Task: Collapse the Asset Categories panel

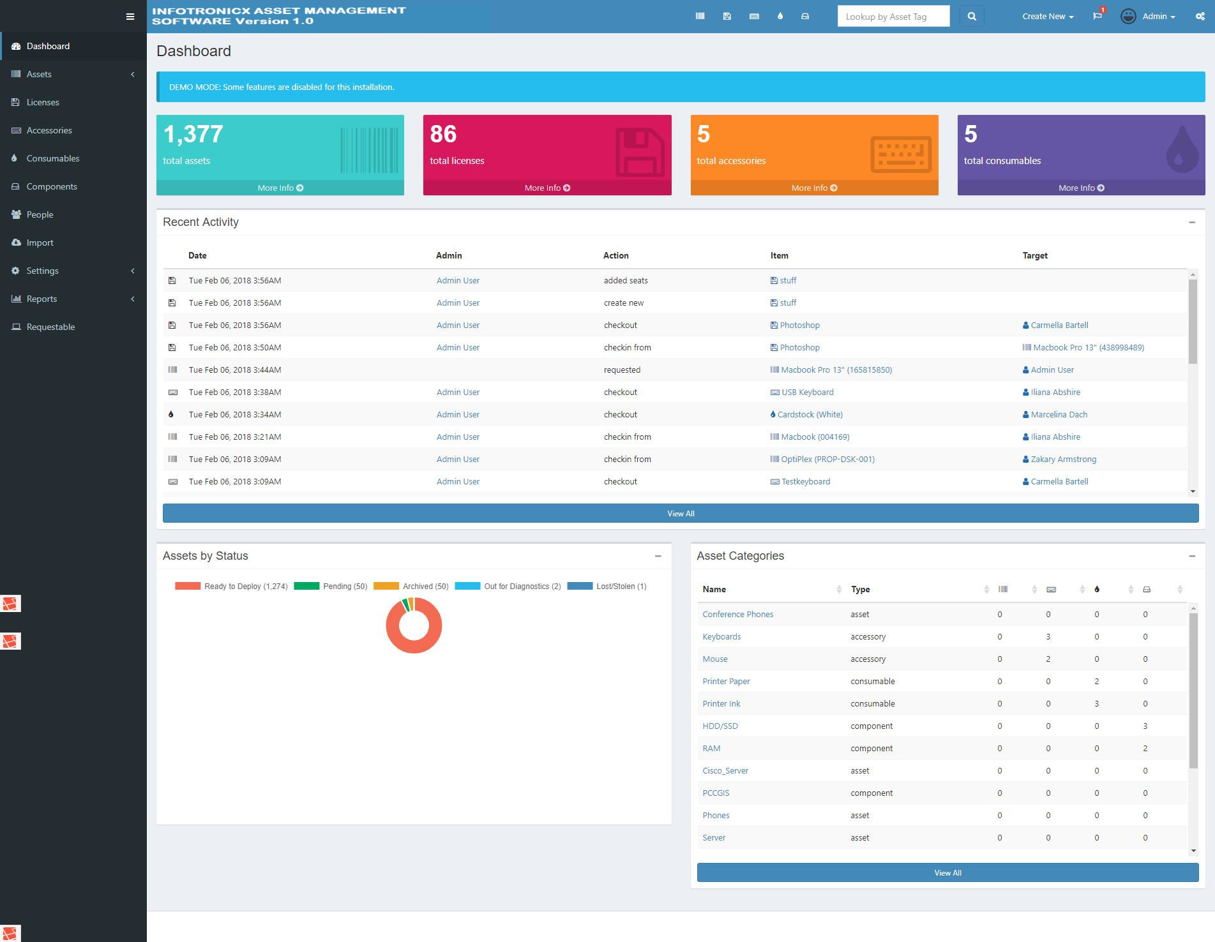Action: tap(1191, 556)
